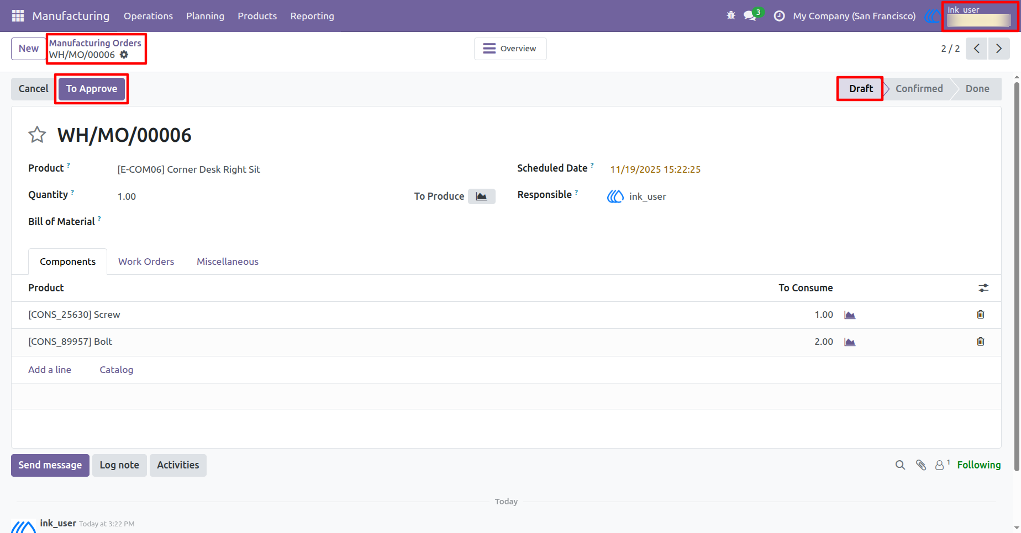Toggle the Following subscription button
Image resolution: width=1021 pixels, height=533 pixels.
978,465
